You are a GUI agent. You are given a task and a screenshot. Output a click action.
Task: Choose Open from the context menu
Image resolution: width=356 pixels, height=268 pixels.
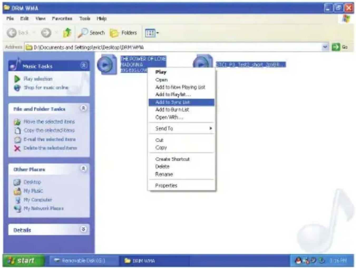[x=182, y=79]
